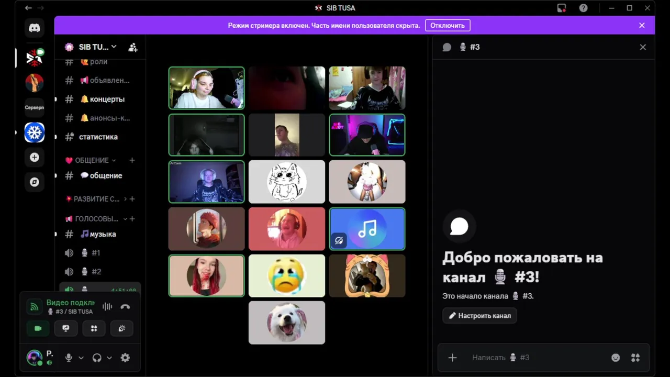Go back using title bar arrow

28,8
